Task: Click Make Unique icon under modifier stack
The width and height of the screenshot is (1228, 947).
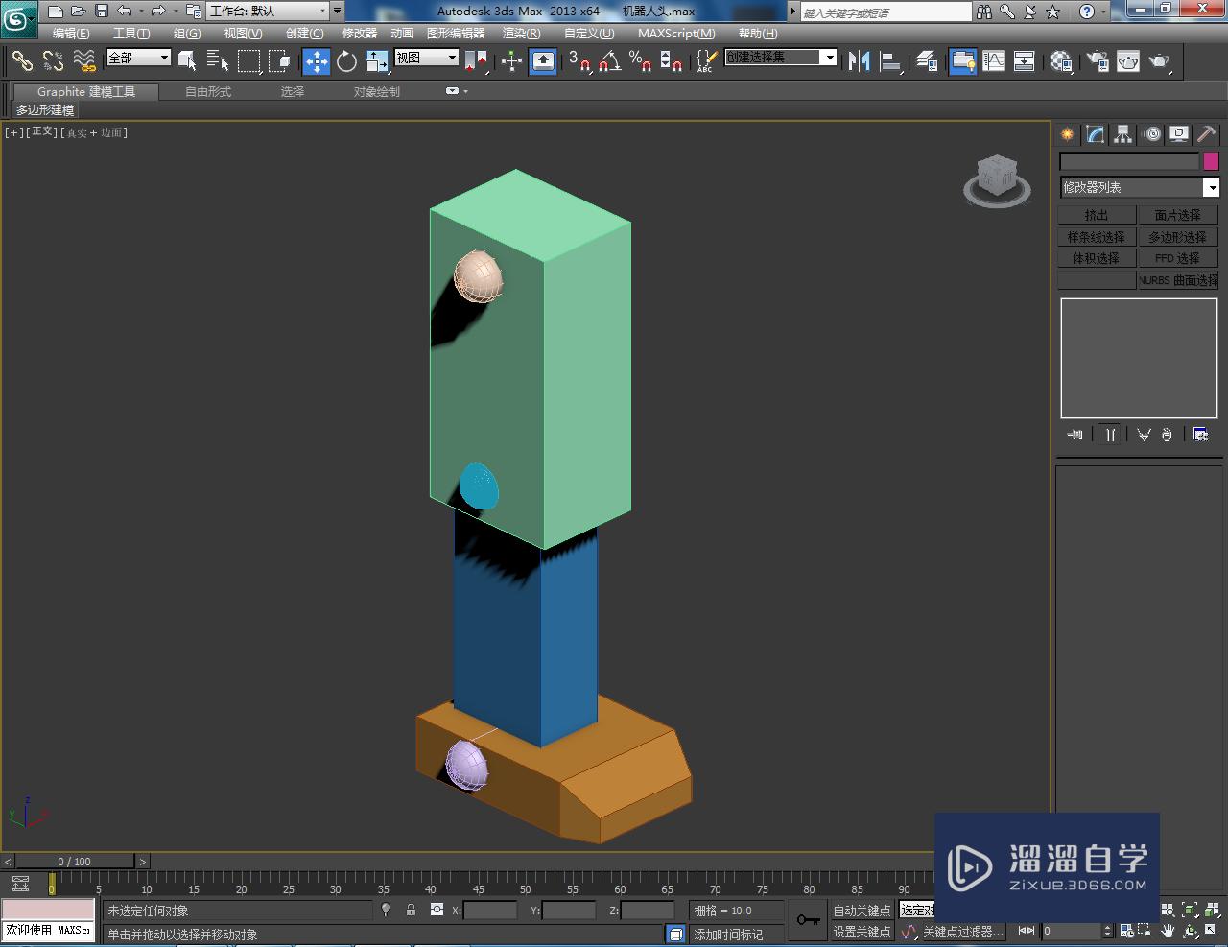Action: click(1144, 435)
